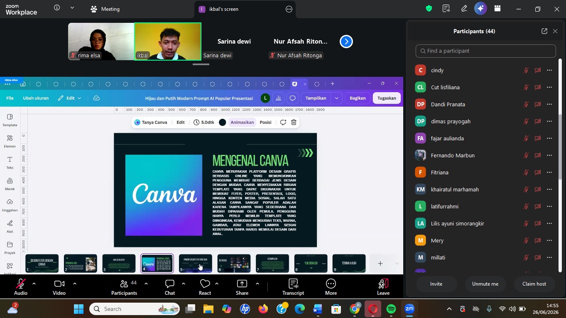Viewport: 566px width, 318px height.
Task: Delete page with Canva trash icon
Action: point(294,122)
